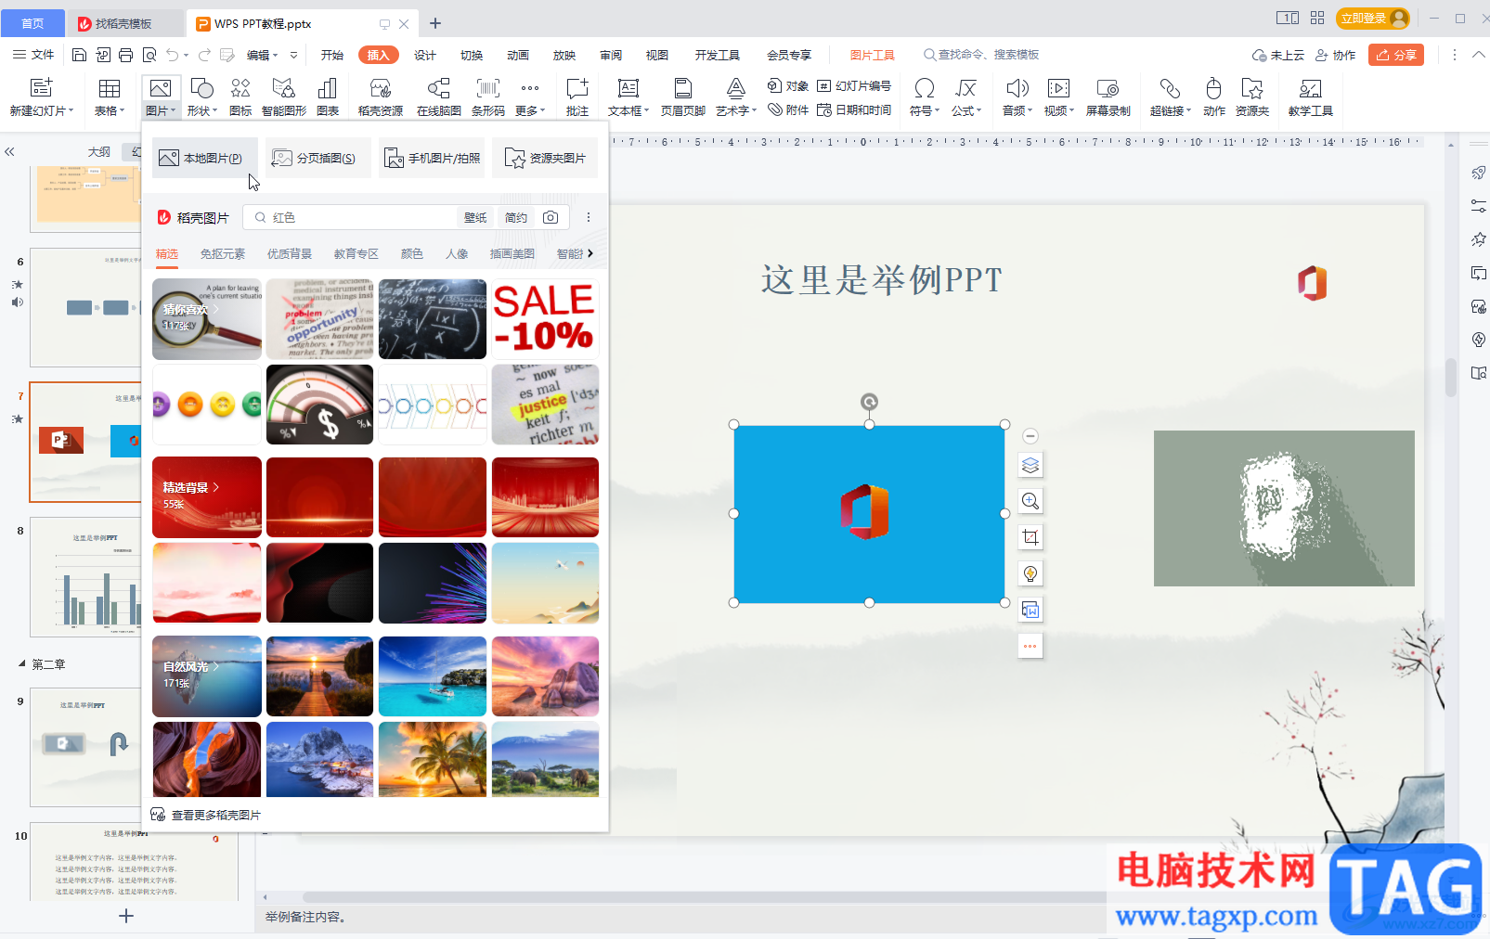Open the 精选背景 55张 collection thumbnail
The image size is (1490, 939).
pos(207,497)
